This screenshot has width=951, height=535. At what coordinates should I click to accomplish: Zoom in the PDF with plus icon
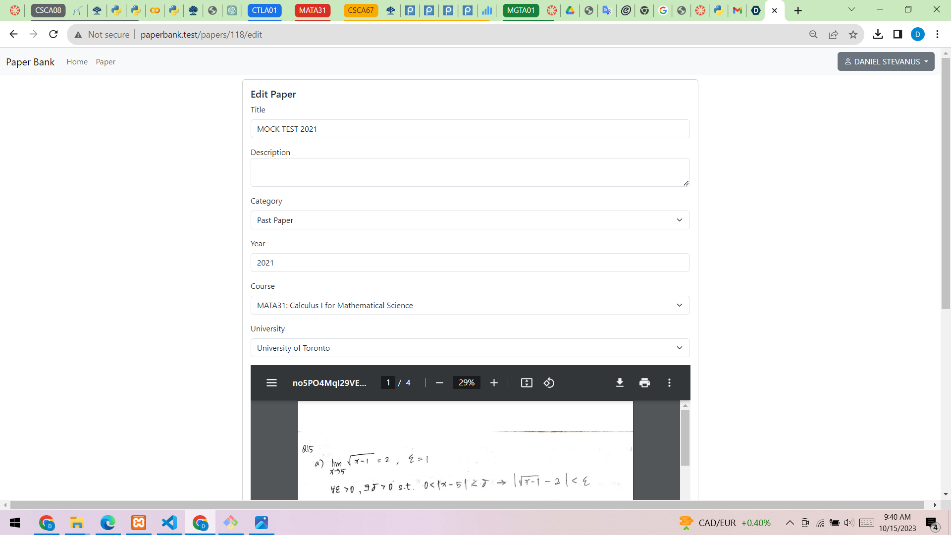494,383
